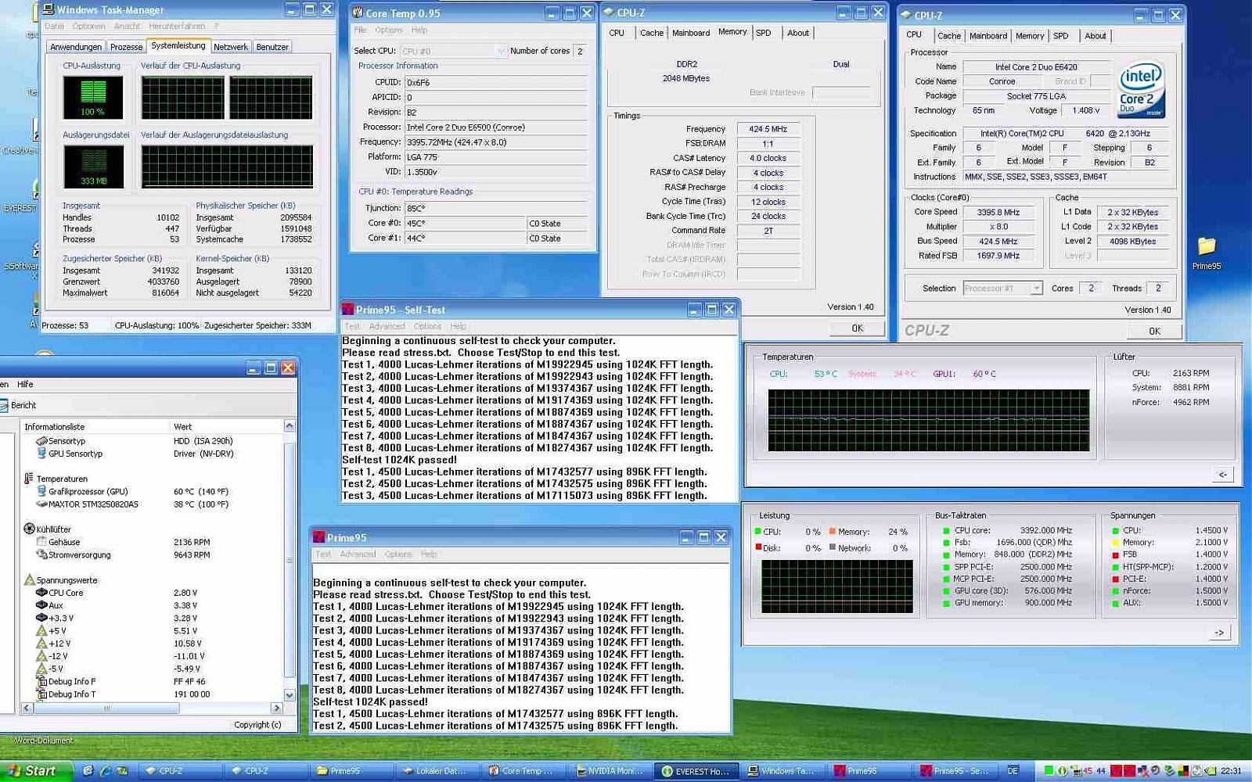The image size is (1252, 782).
Task: Click the NVIDIA Moni... taskbar button
Action: point(608,771)
